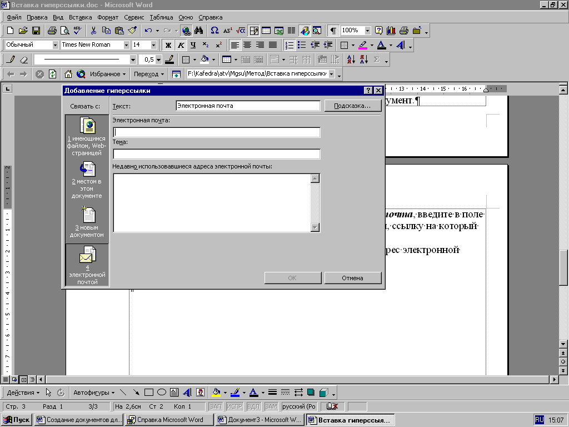Screen dimensions: 569x427
Task: Open Find with binoculars icon
Action: [198, 31]
